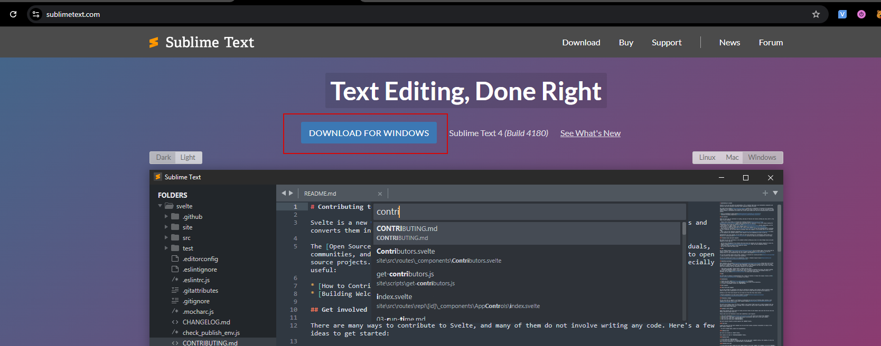Open the .gitignore file
The width and height of the screenshot is (881, 346).
pyautogui.click(x=196, y=301)
